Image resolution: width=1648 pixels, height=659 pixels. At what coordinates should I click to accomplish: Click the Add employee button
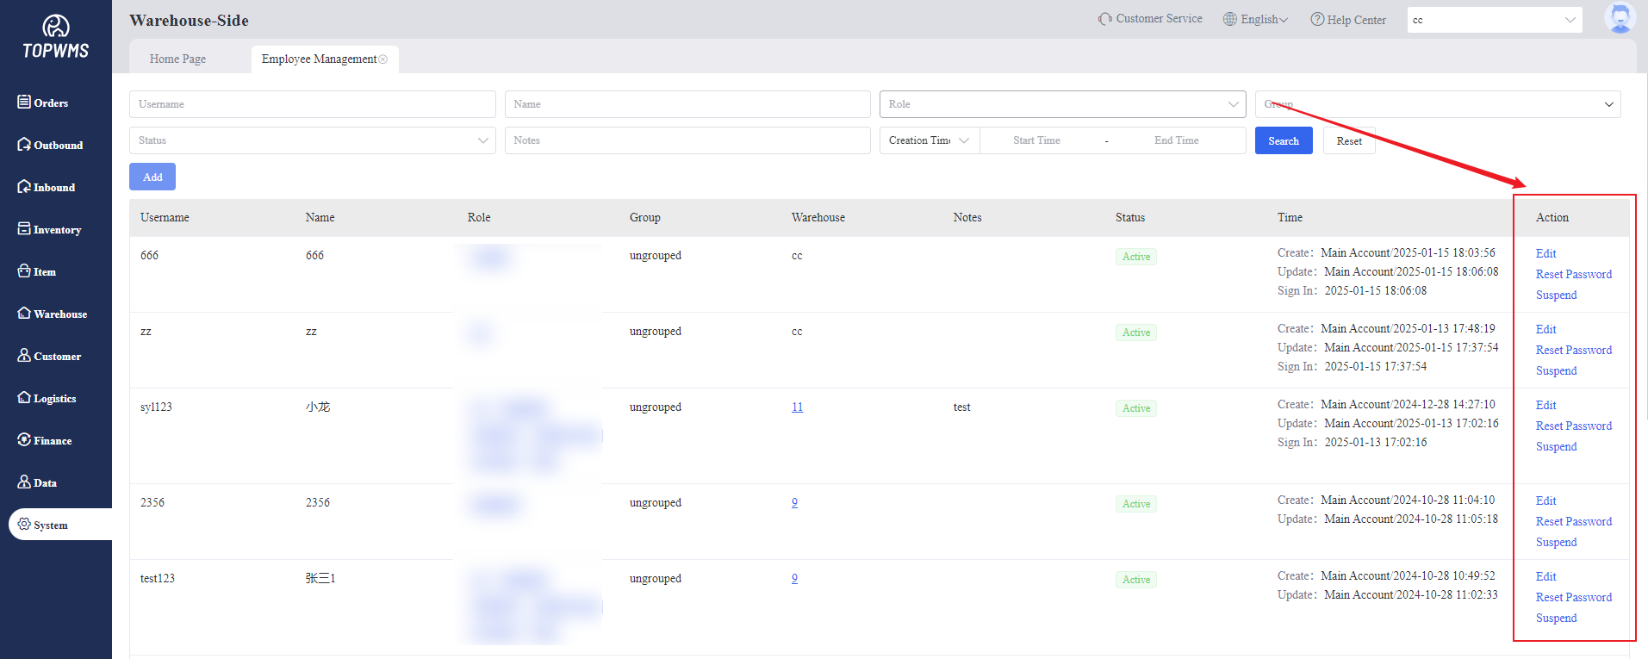(x=152, y=177)
